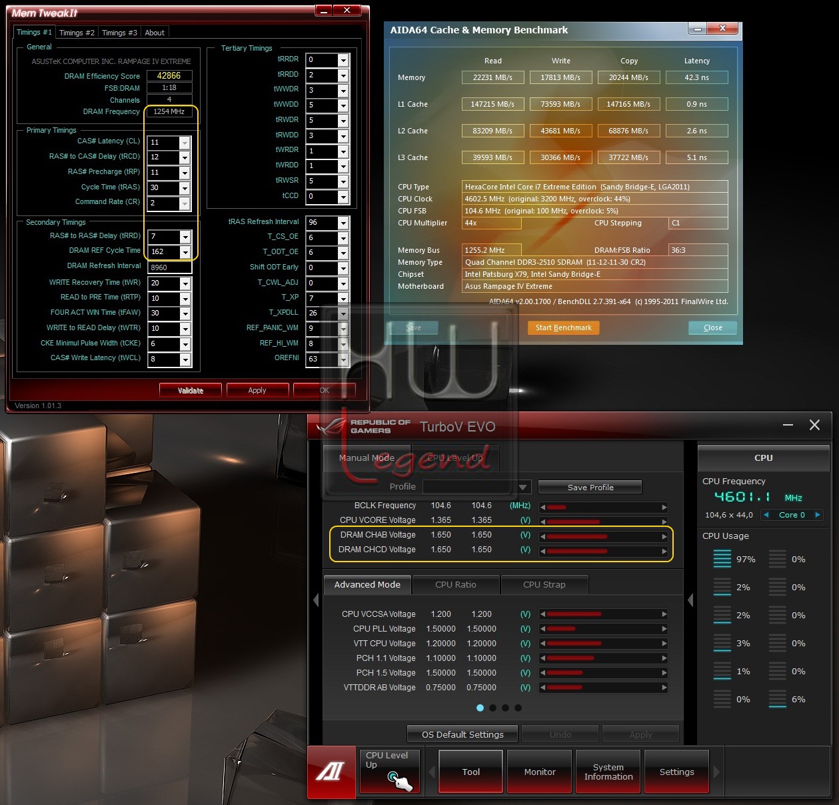The height and width of the screenshot is (805, 839).
Task: Open Command Rate (CR) dropdown
Action: (x=185, y=203)
